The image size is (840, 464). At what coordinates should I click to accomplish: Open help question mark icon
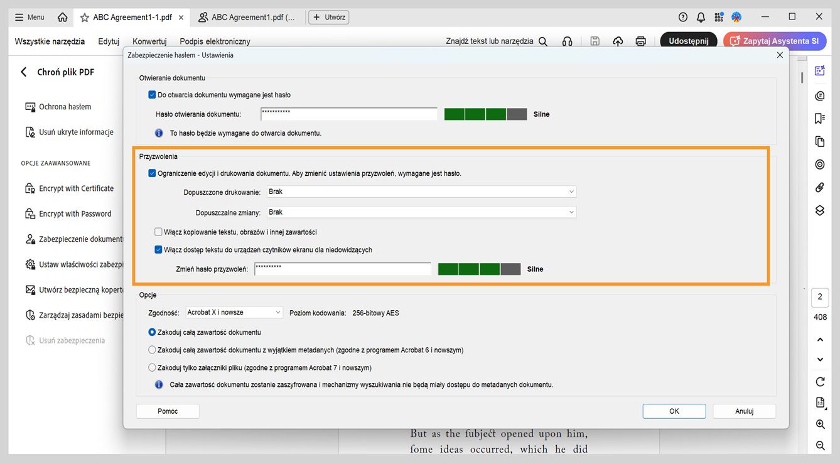pyautogui.click(x=684, y=17)
